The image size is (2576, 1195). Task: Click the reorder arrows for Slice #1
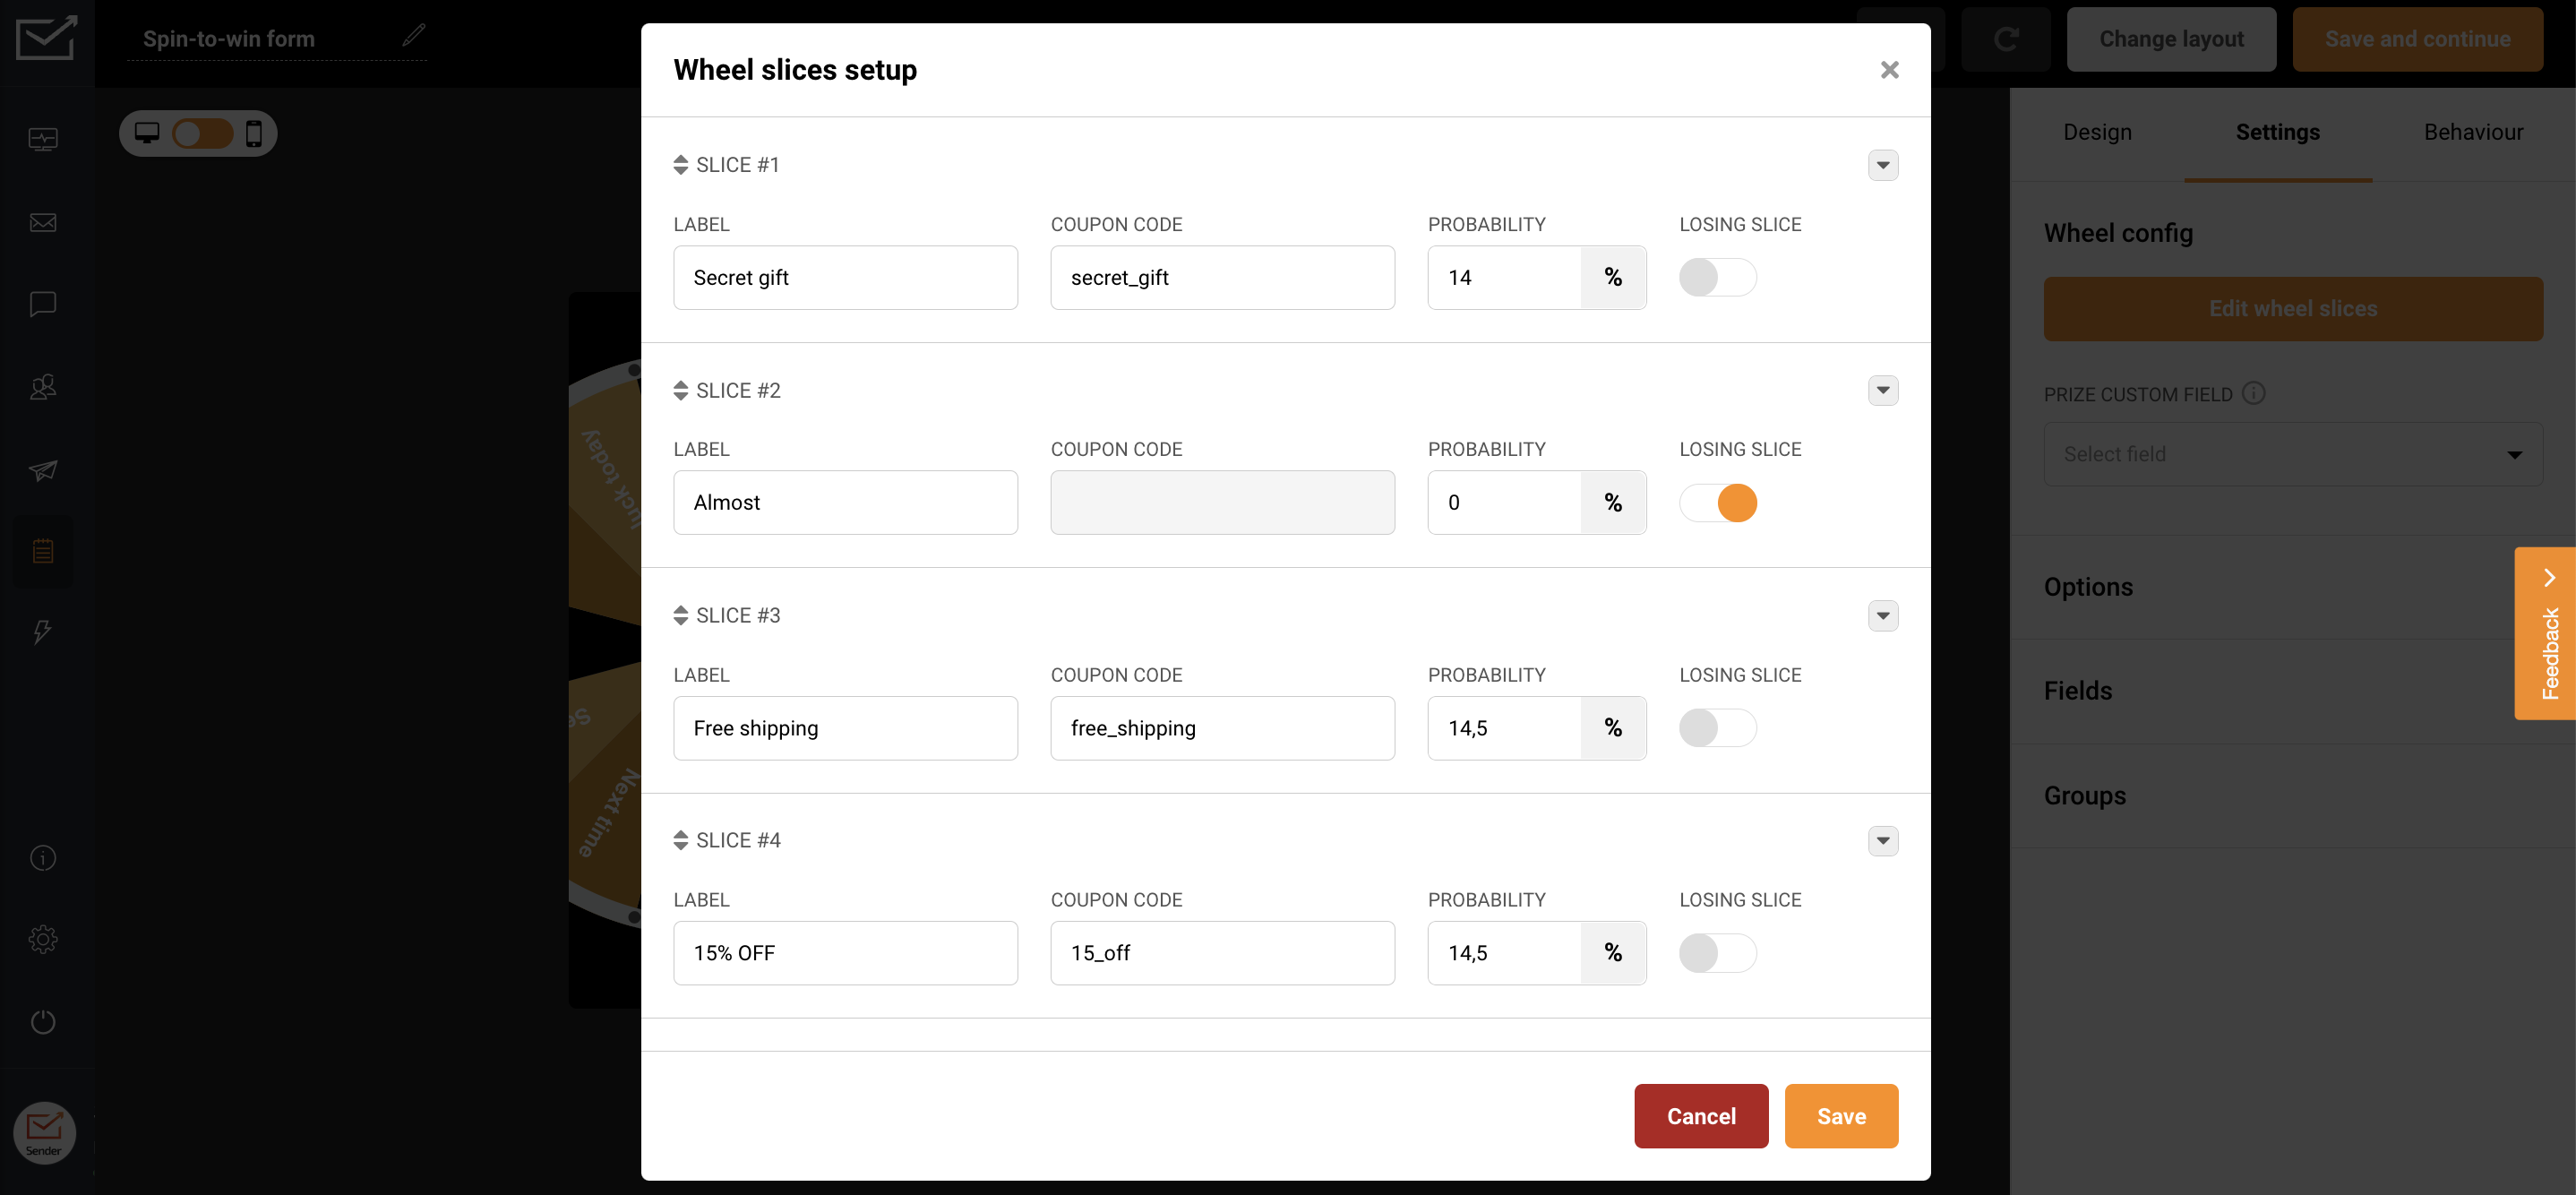point(680,165)
